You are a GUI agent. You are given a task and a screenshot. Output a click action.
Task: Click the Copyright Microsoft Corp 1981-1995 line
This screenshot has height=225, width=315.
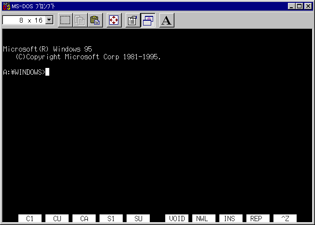tap(88, 57)
